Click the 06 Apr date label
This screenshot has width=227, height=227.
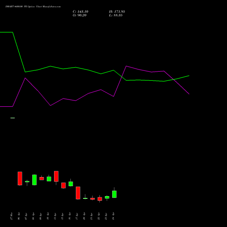click(19, 216)
